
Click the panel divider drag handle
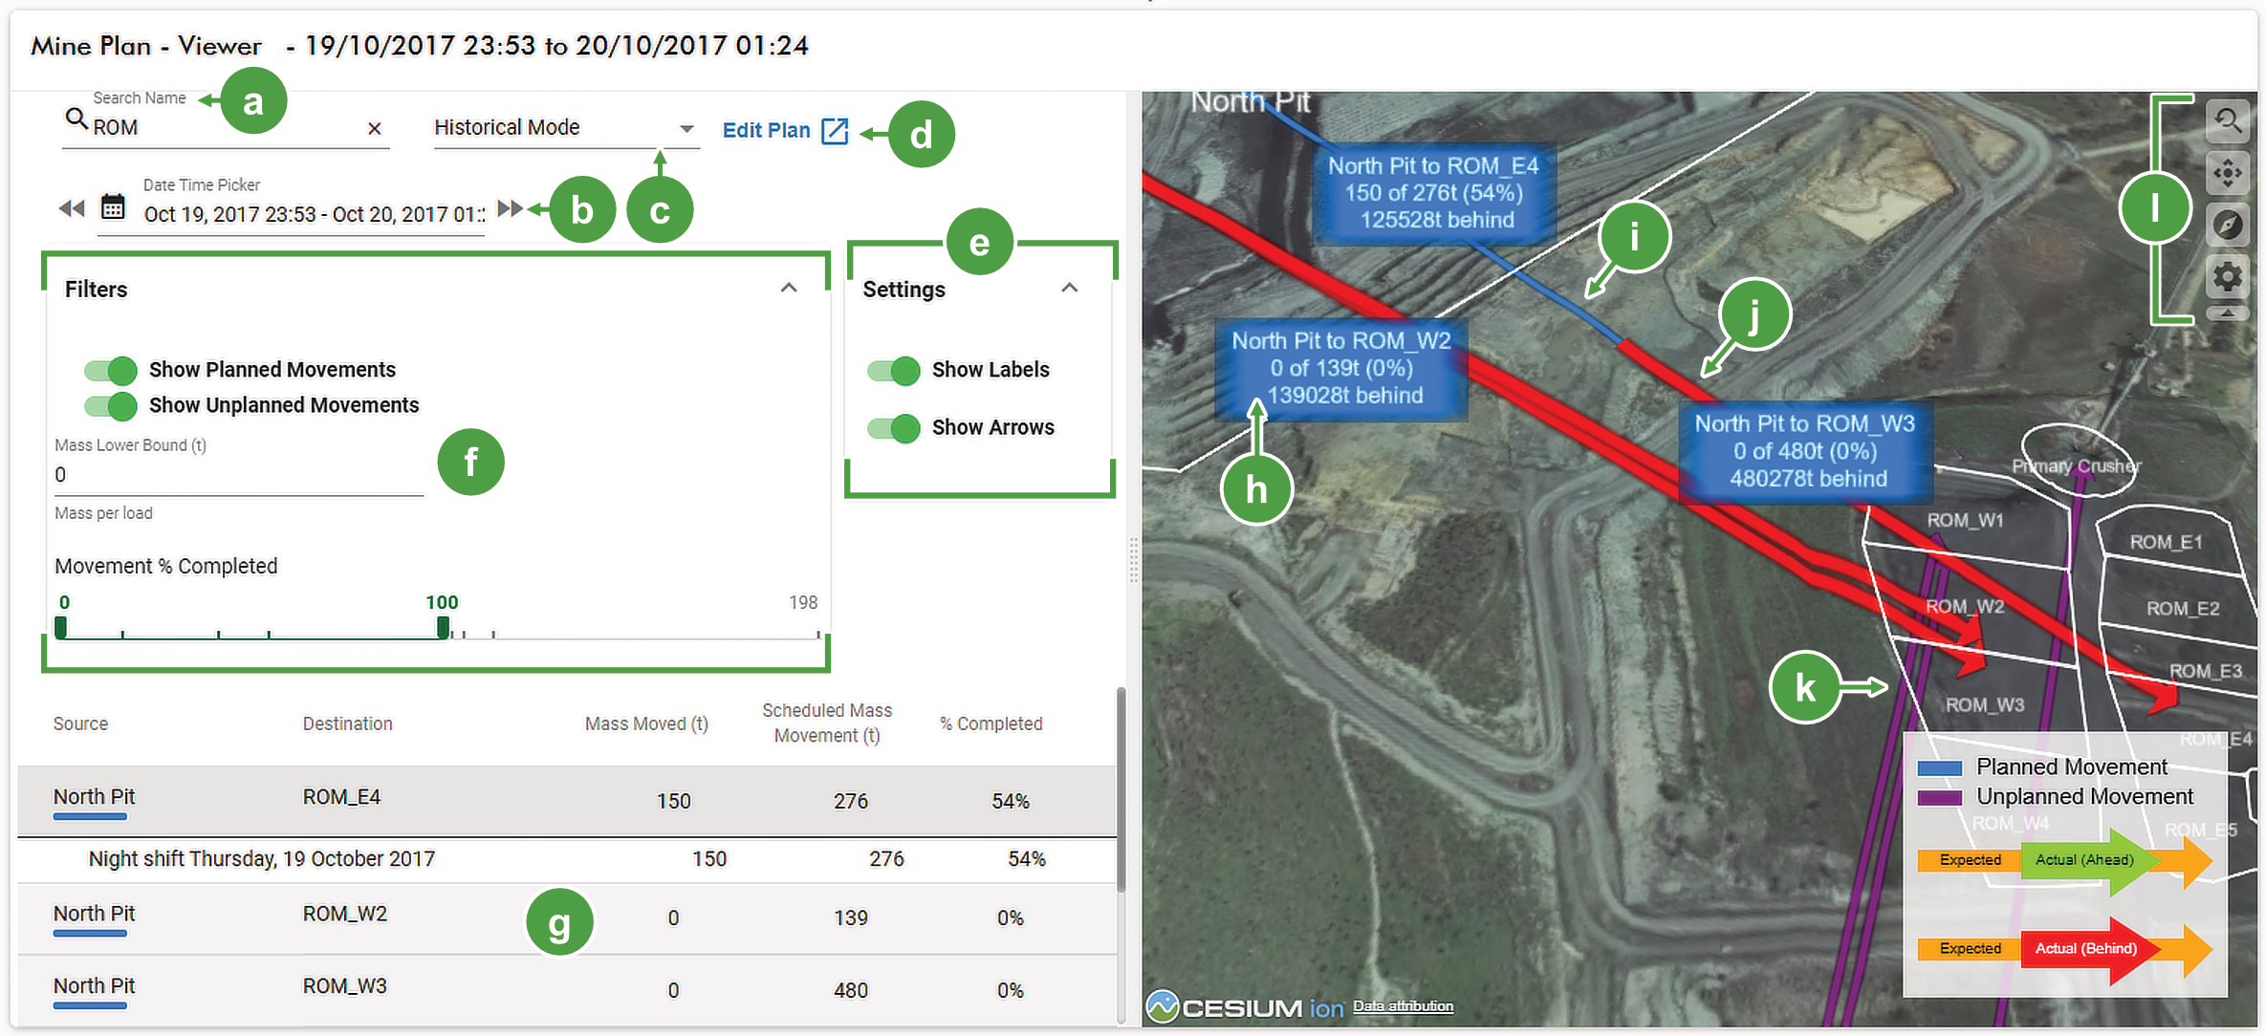pos(1133,560)
